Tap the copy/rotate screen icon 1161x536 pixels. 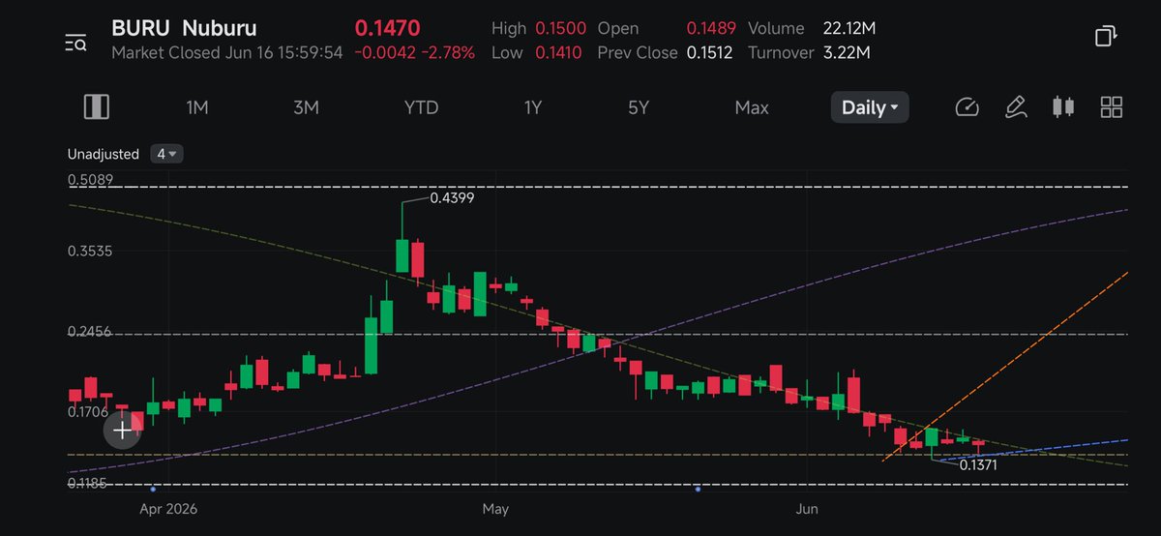point(1106,37)
